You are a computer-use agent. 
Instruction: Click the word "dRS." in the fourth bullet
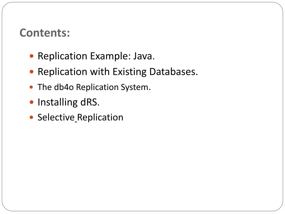tap(90, 102)
